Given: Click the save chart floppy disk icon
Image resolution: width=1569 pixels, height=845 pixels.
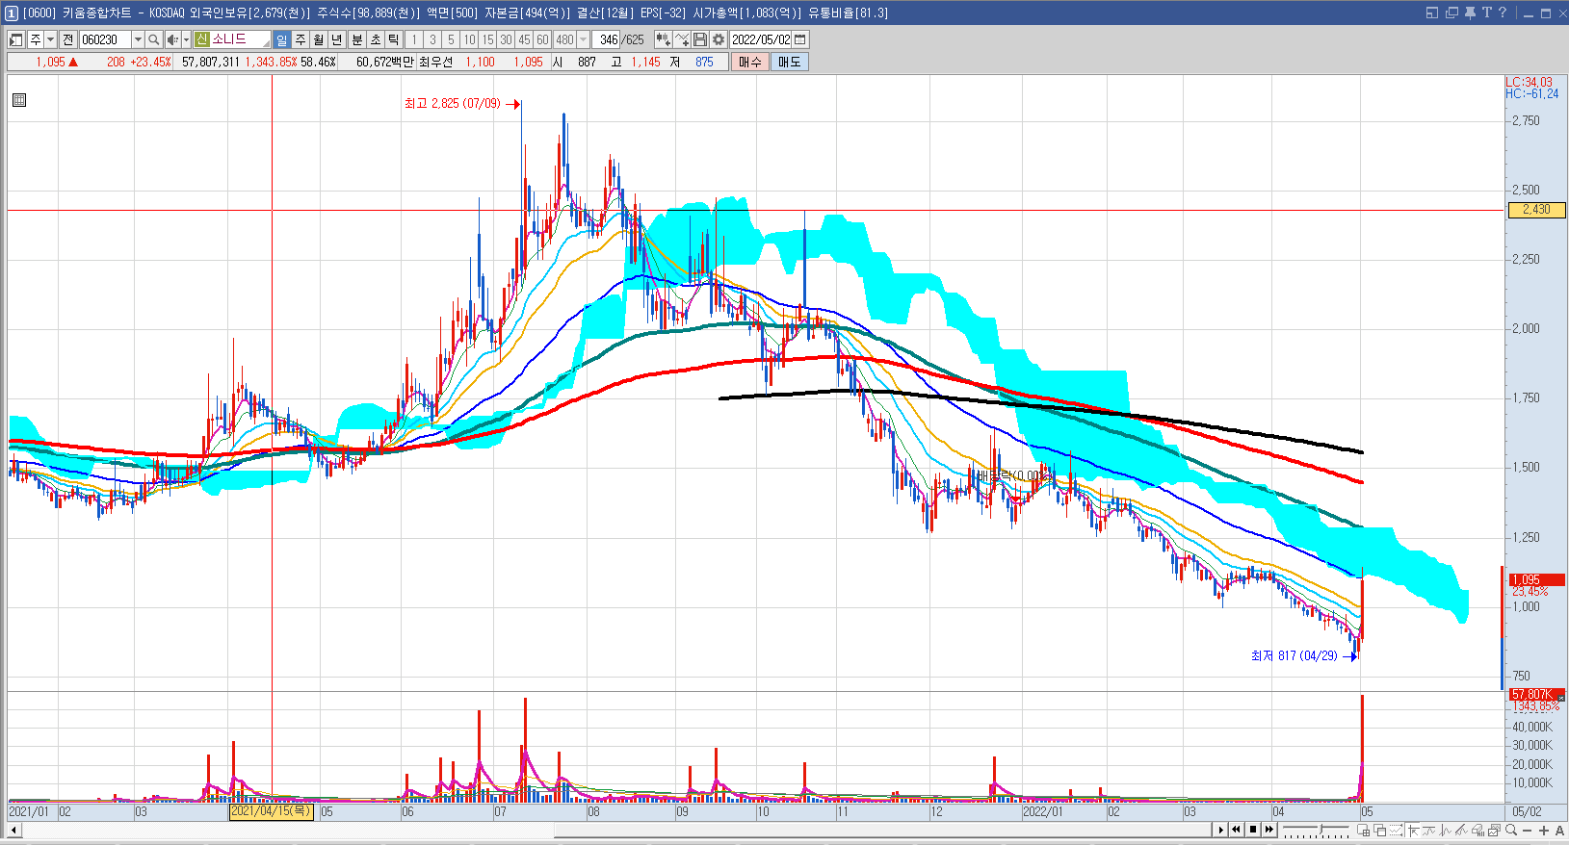Looking at the screenshot, I should click(x=700, y=39).
